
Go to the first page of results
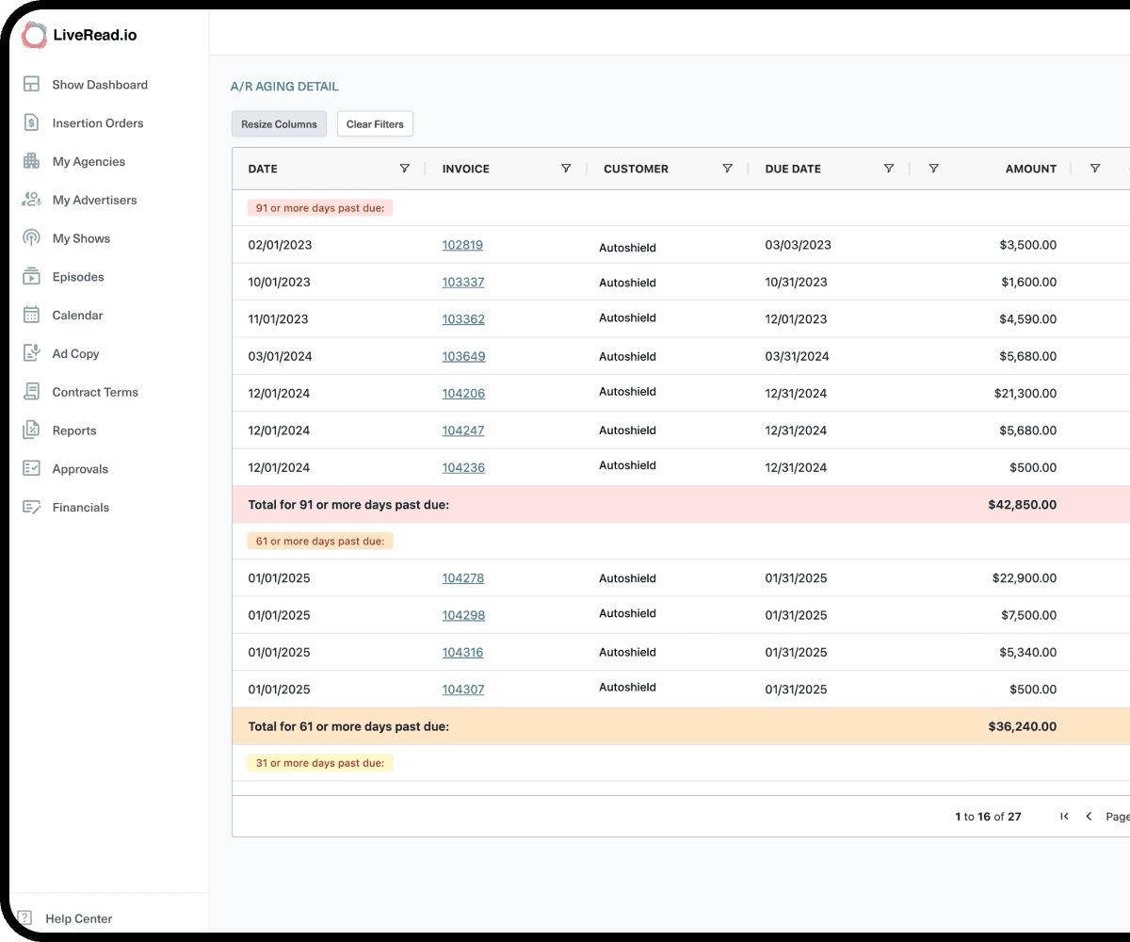click(1064, 817)
